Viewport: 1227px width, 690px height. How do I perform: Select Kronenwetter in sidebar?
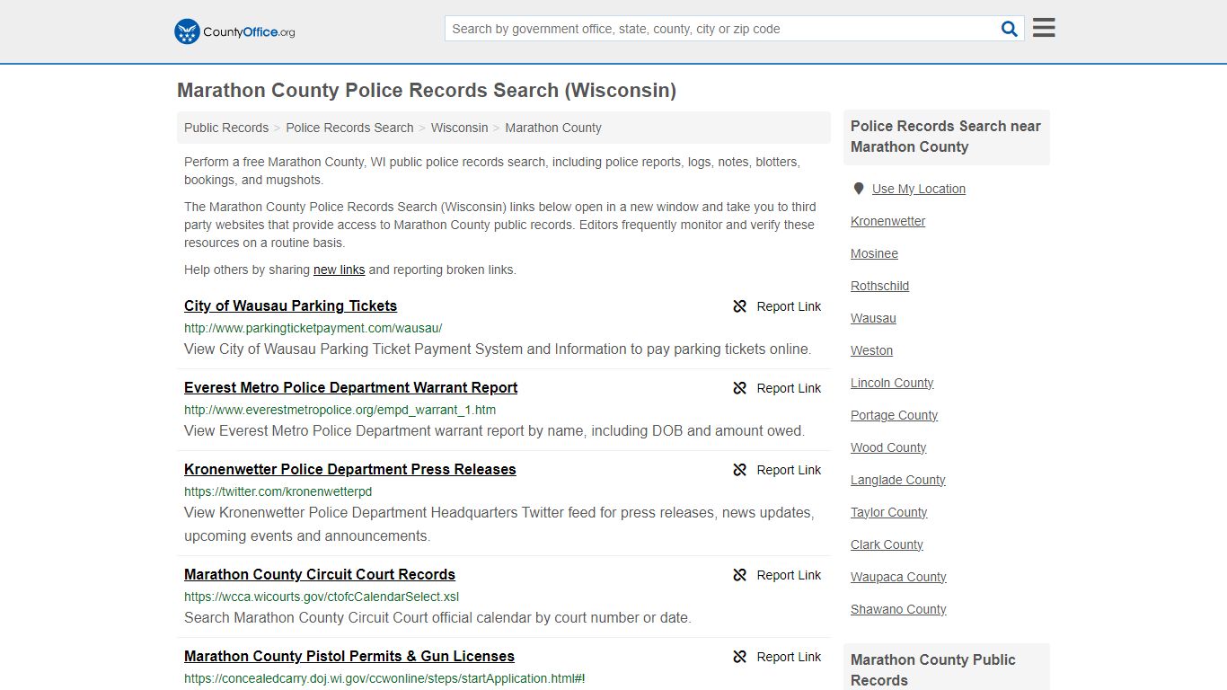pyautogui.click(x=887, y=221)
